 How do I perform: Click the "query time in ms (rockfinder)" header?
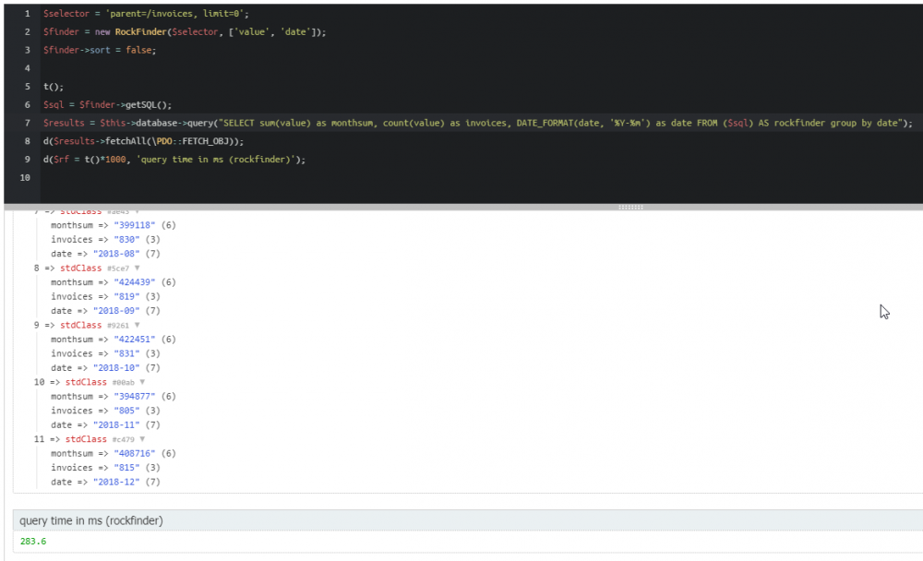[91, 521]
